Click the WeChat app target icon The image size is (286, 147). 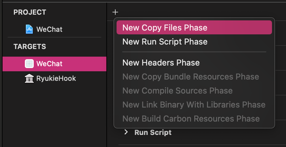(x=29, y=64)
